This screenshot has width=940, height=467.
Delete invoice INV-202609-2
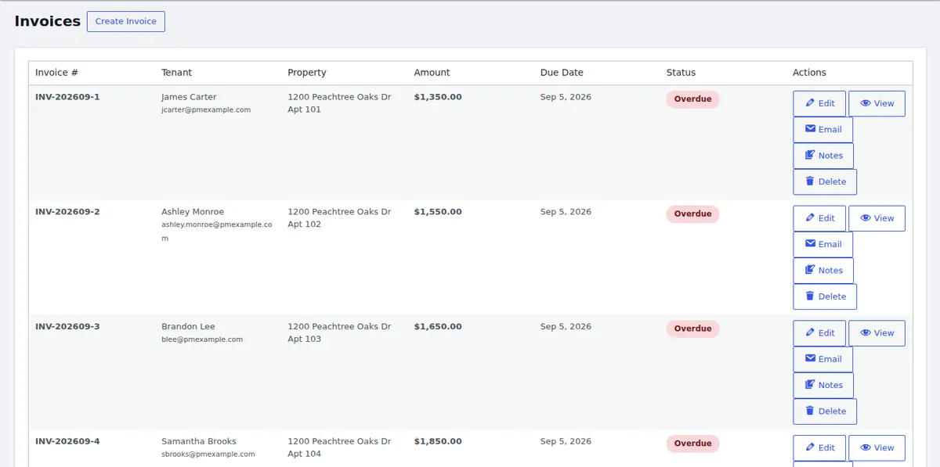[825, 296]
